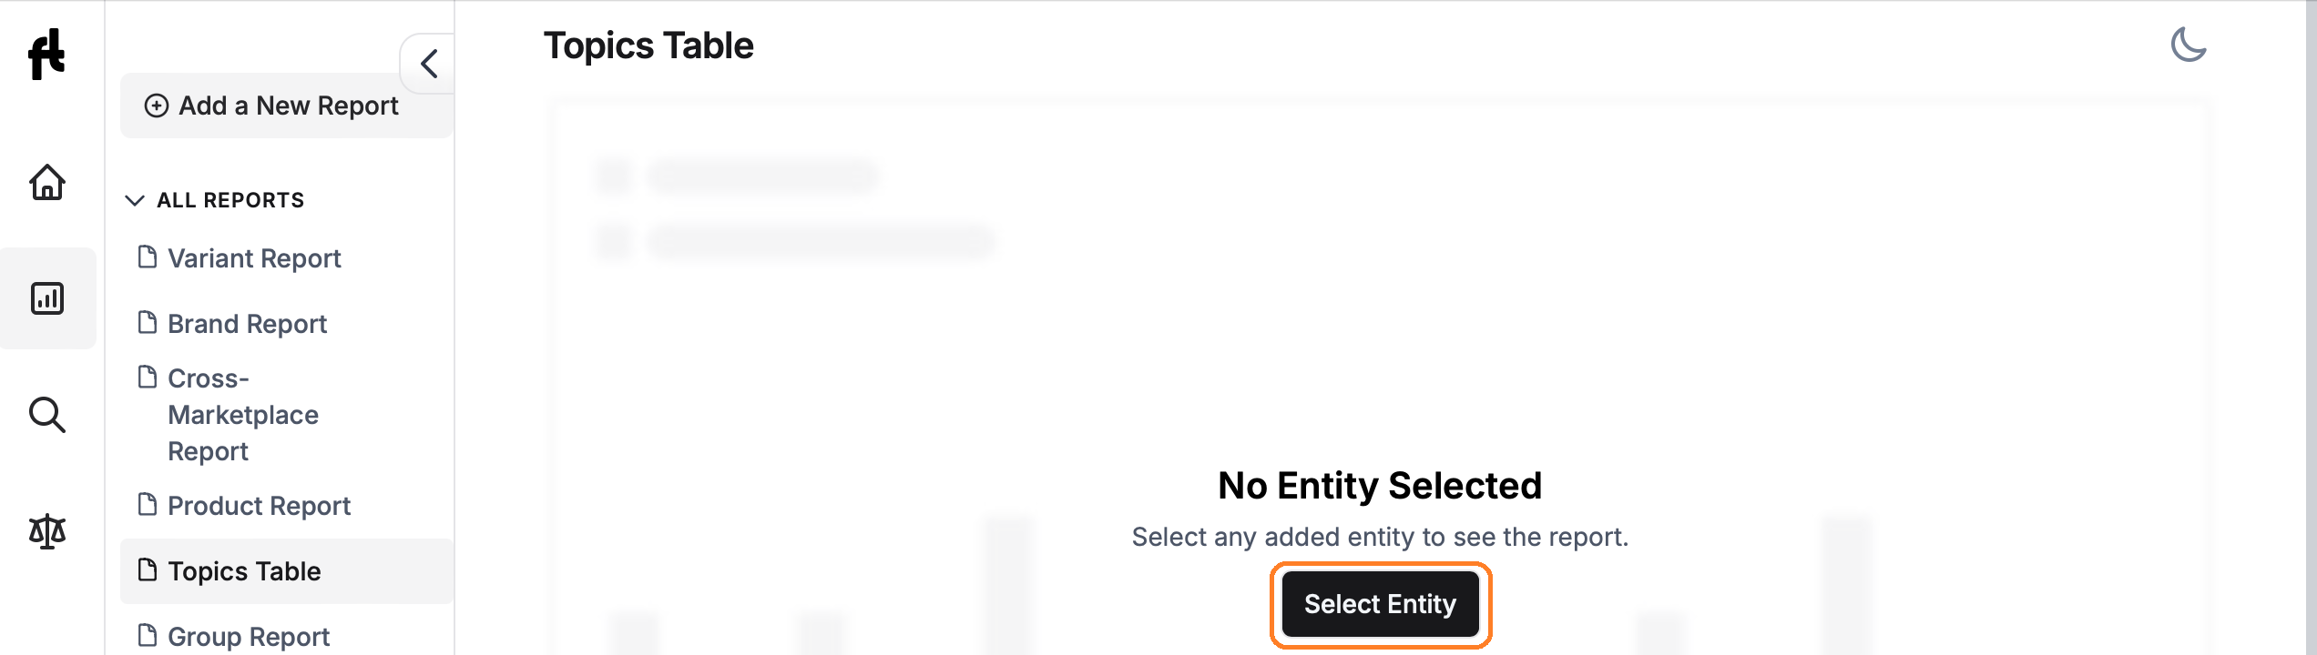
Task: Open the Compare scales icon
Action: (47, 531)
